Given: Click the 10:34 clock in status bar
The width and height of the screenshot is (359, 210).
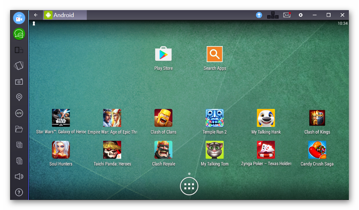Looking at the screenshot, I should pos(343,23).
